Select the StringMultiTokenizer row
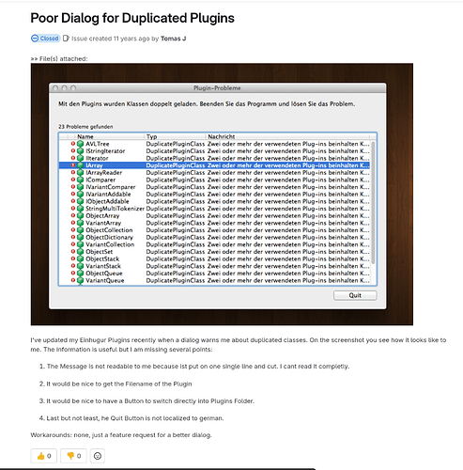 (x=214, y=209)
